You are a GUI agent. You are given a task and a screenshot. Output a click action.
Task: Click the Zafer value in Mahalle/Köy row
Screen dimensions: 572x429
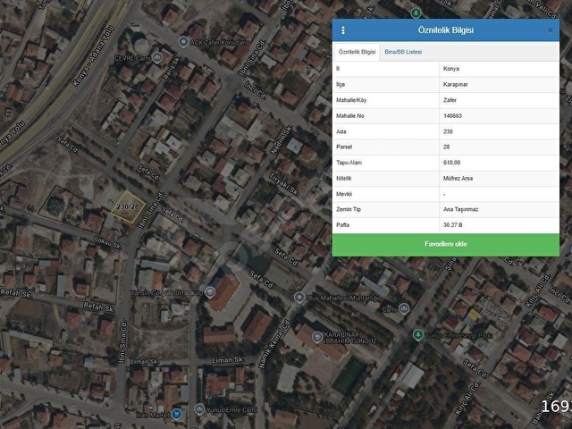(x=450, y=100)
